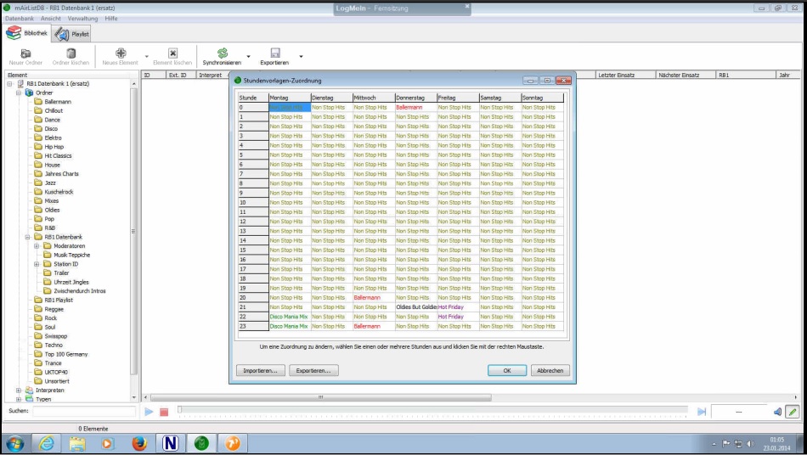Open the Synchronisieren dropdown arrow
The height and width of the screenshot is (455, 807).
point(248,58)
